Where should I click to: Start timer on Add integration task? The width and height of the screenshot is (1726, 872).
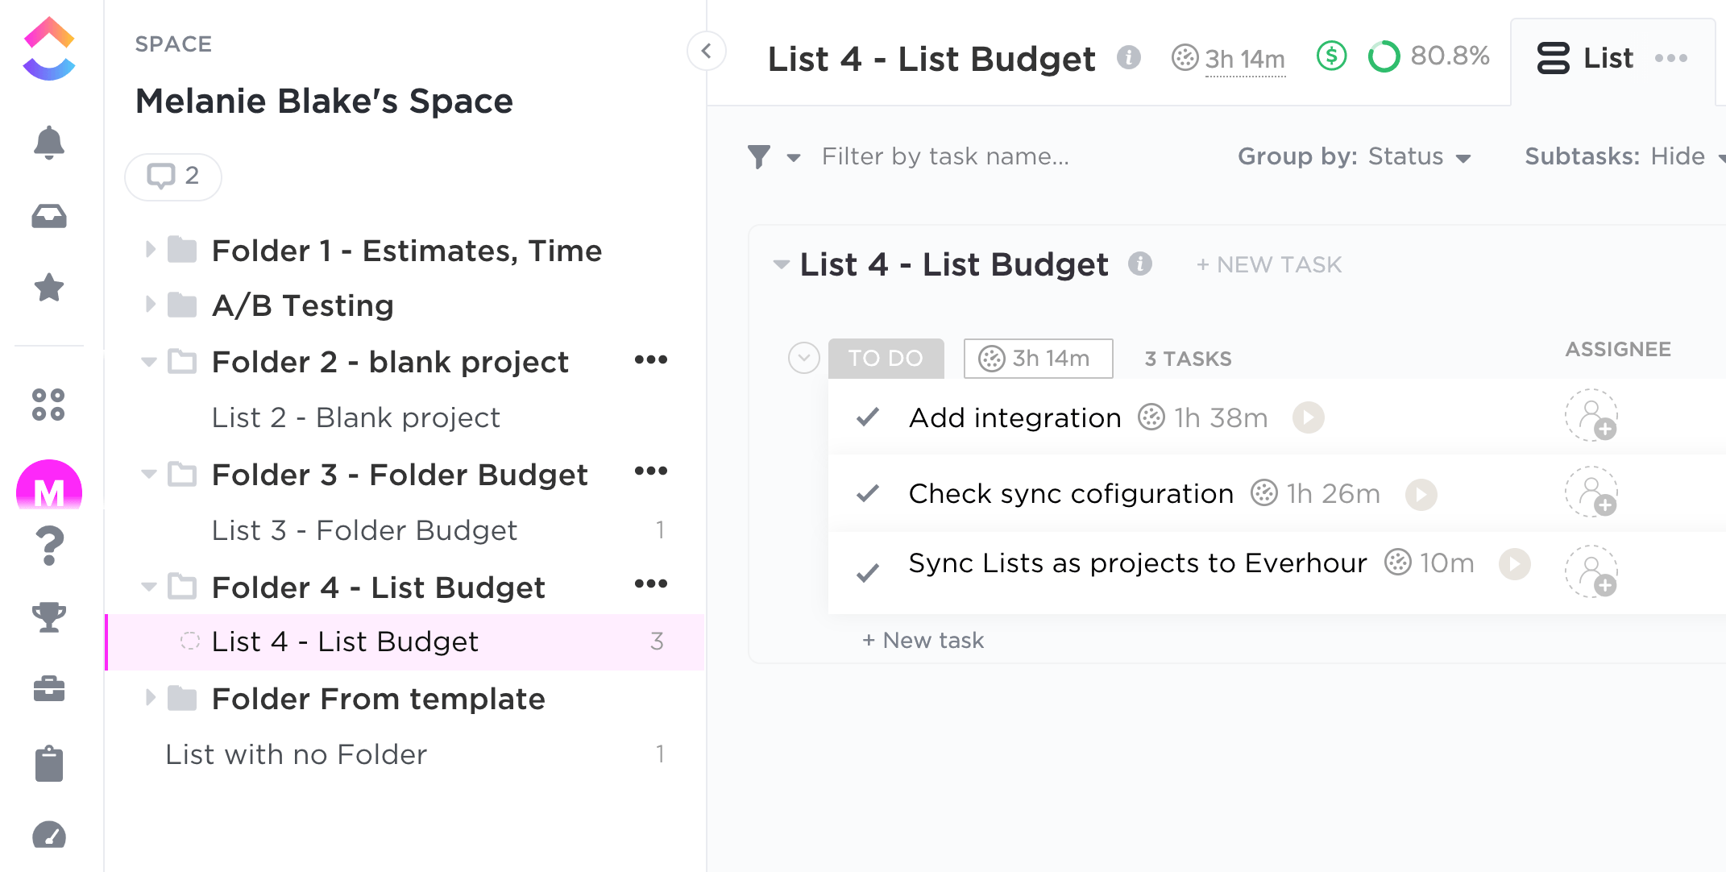pyautogui.click(x=1308, y=417)
